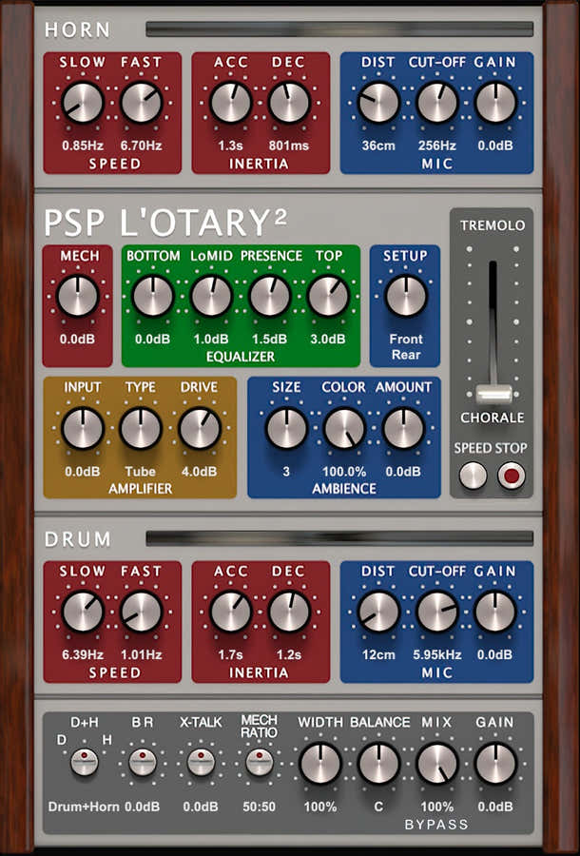The image size is (580, 856).
Task: Click the Horn DEC inertia knob
Action: click(289, 103)
